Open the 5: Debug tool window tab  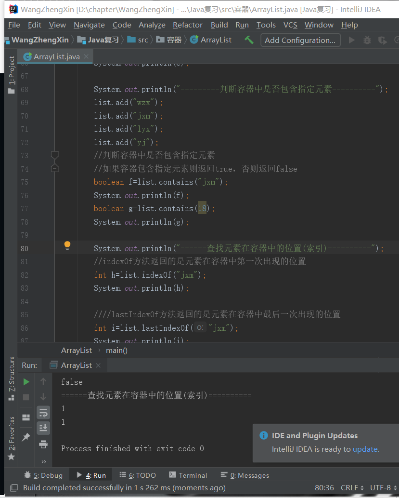point(43,475)
